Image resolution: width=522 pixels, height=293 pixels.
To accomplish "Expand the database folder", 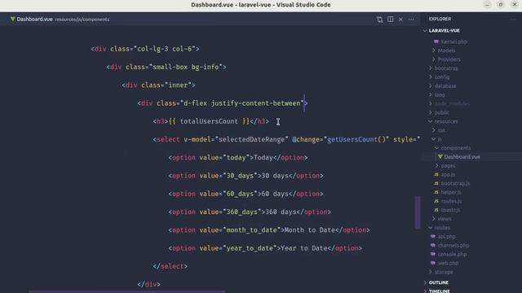I will click(431, 85).
